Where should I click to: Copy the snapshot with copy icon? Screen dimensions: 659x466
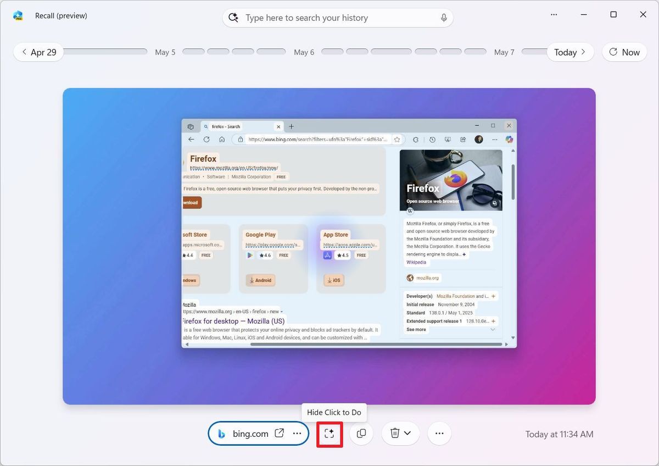361,434
